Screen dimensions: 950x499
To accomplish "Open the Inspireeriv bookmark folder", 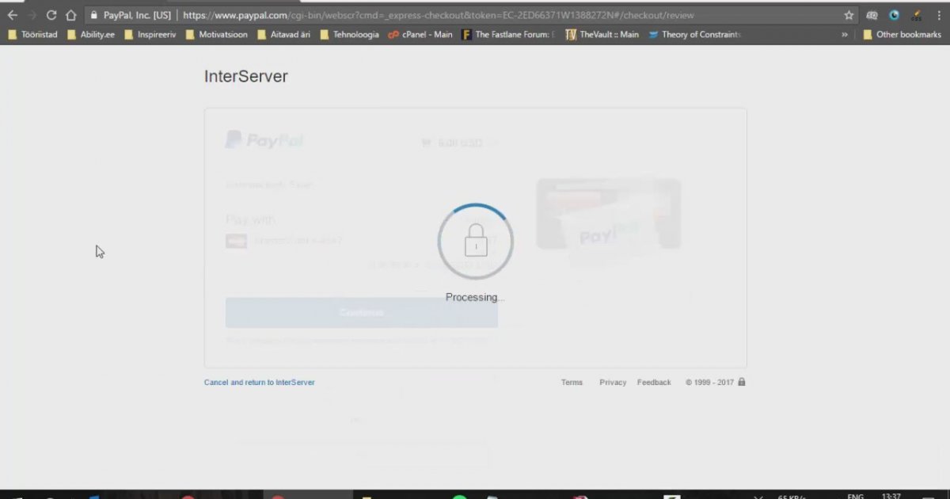I will tap(150, 35).
